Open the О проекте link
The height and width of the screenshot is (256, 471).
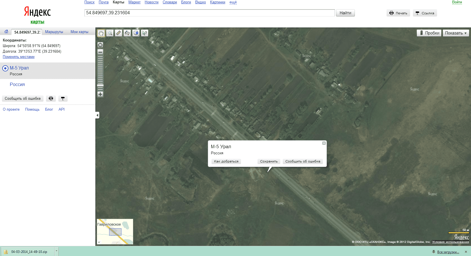(11, 110)
